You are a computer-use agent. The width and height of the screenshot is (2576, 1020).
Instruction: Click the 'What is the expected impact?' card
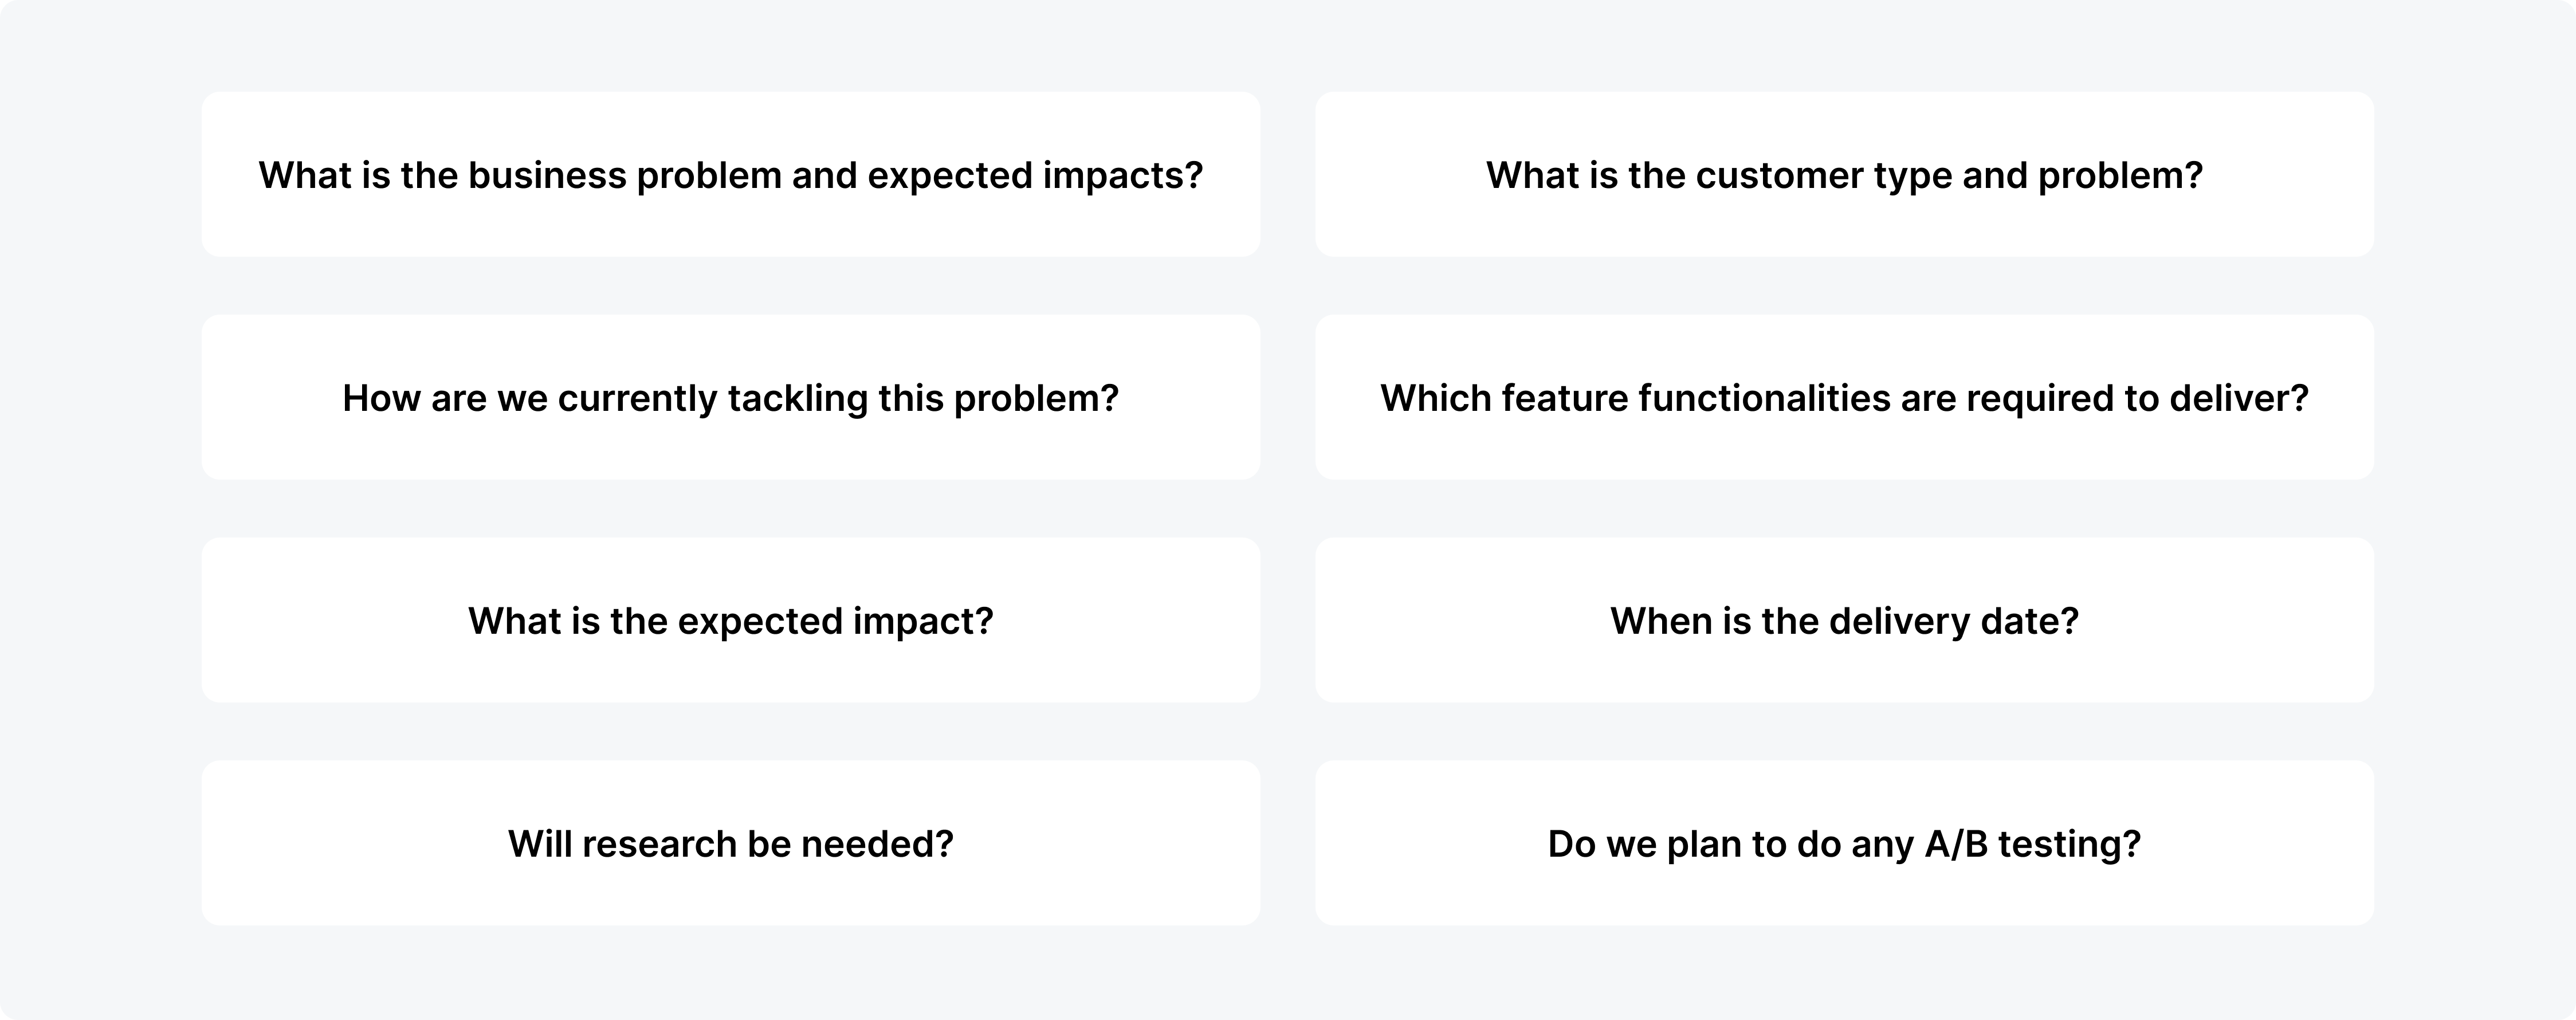coord(730,620)
